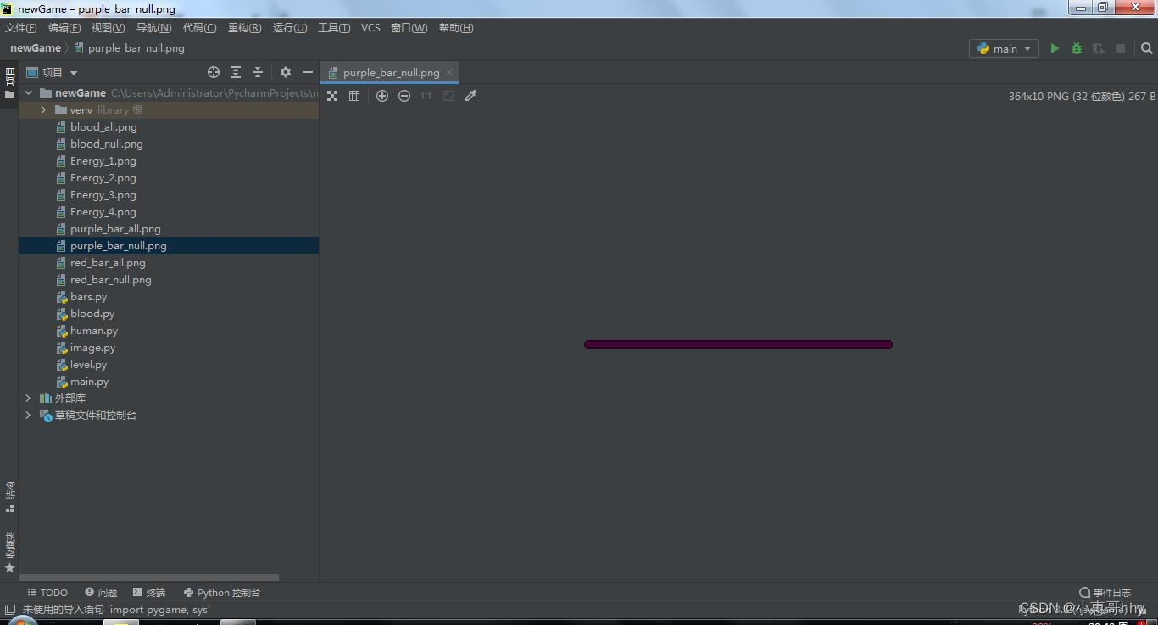
Task: Open the 代码(C) menu
Action: tap(200, 28)
